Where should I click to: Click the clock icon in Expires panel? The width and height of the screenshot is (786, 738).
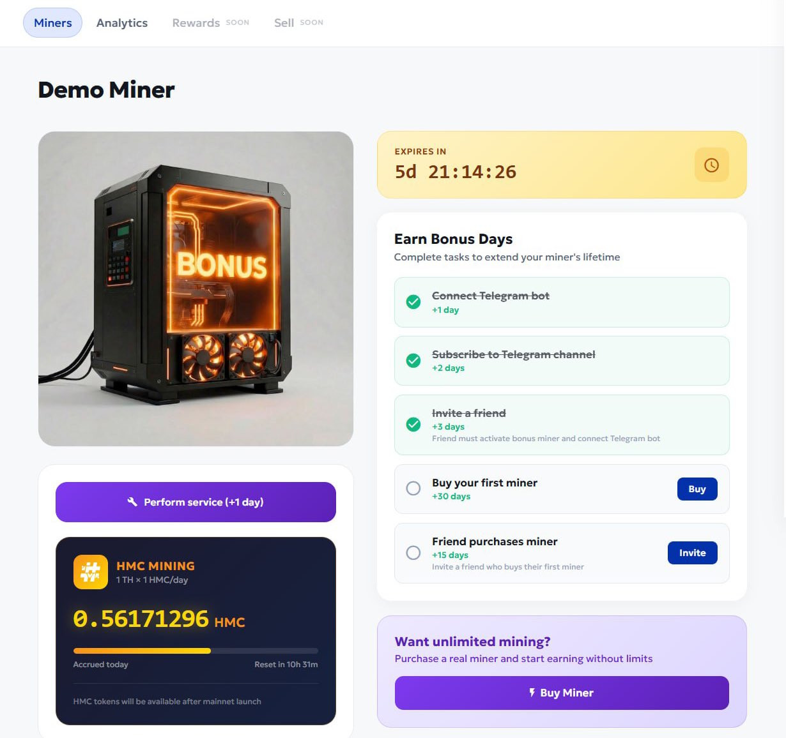click(x=711, y=165)
